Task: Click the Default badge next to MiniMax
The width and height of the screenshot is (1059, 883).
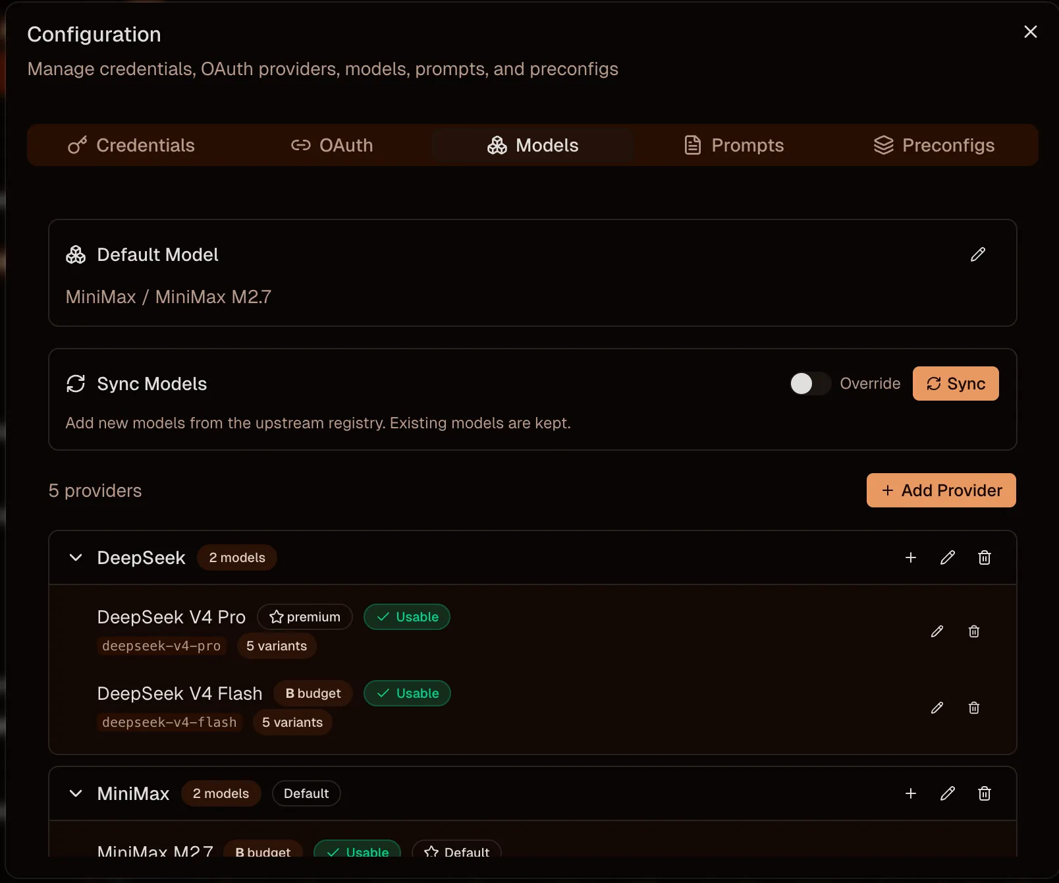Action: tap(306, 793)
